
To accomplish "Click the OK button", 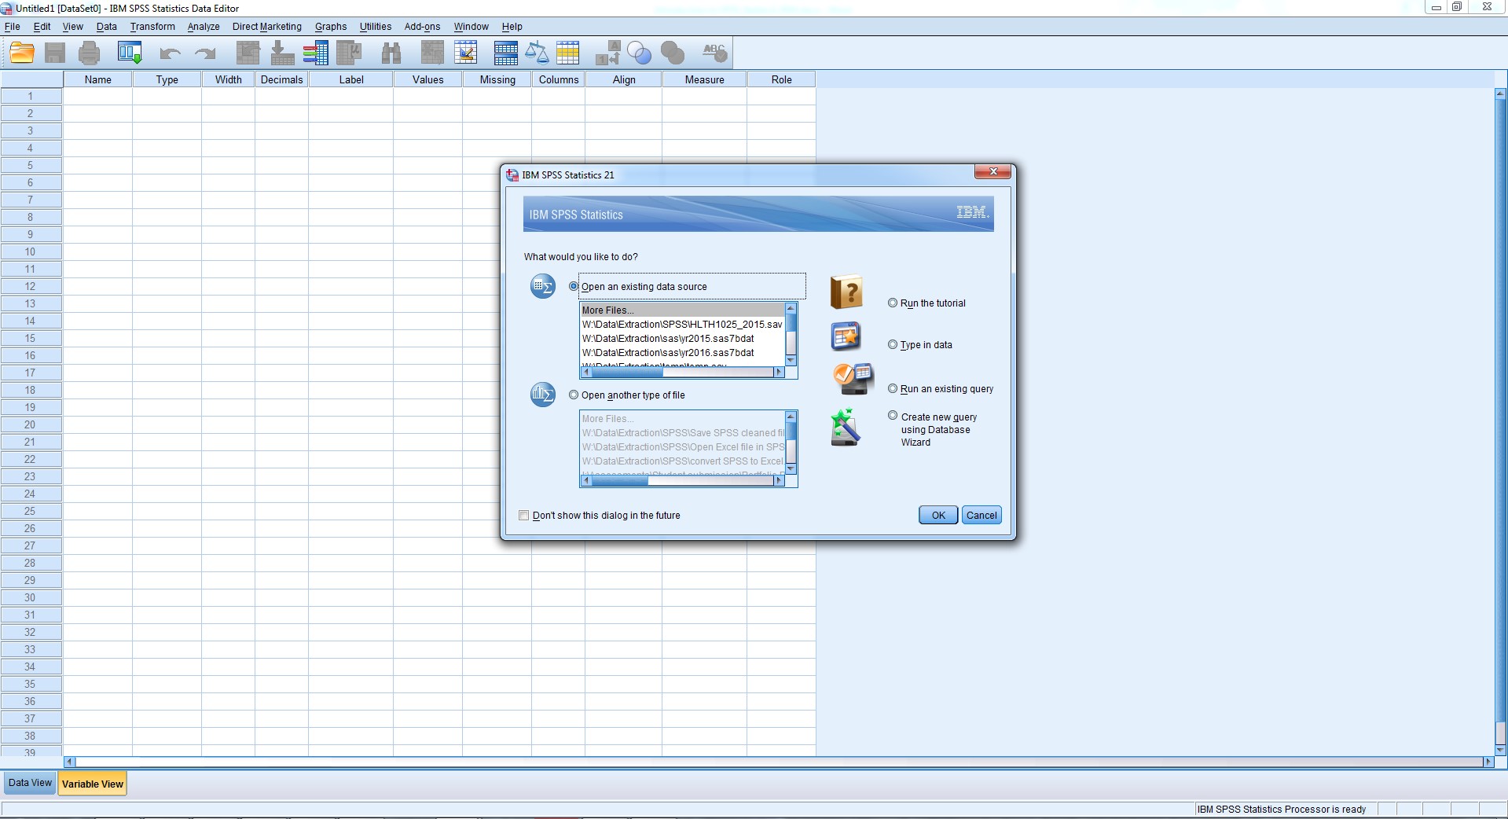I will click(937, 515).
